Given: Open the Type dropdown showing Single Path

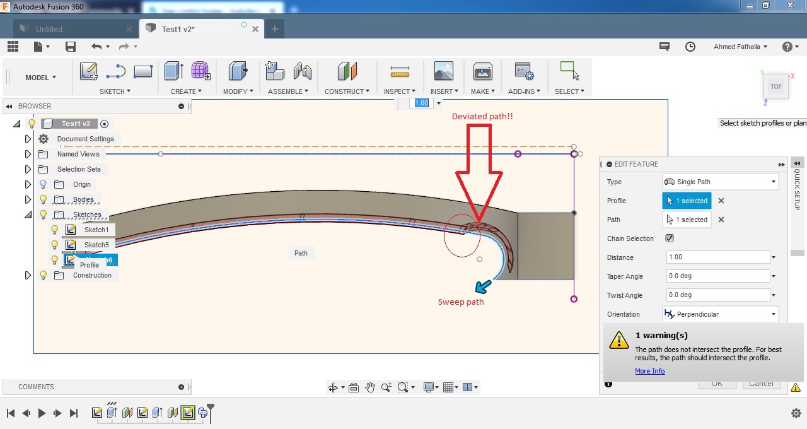Looking at the screenshot, I should pyautogui.click(x=720, y=182).
